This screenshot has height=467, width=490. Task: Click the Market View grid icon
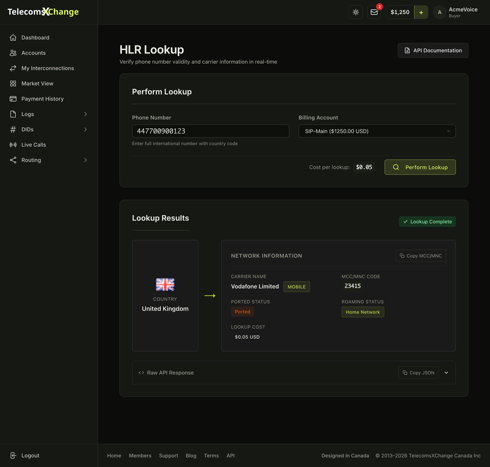coord(13,83)
